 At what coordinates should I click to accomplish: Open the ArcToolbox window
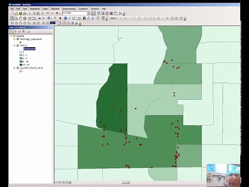111,13
